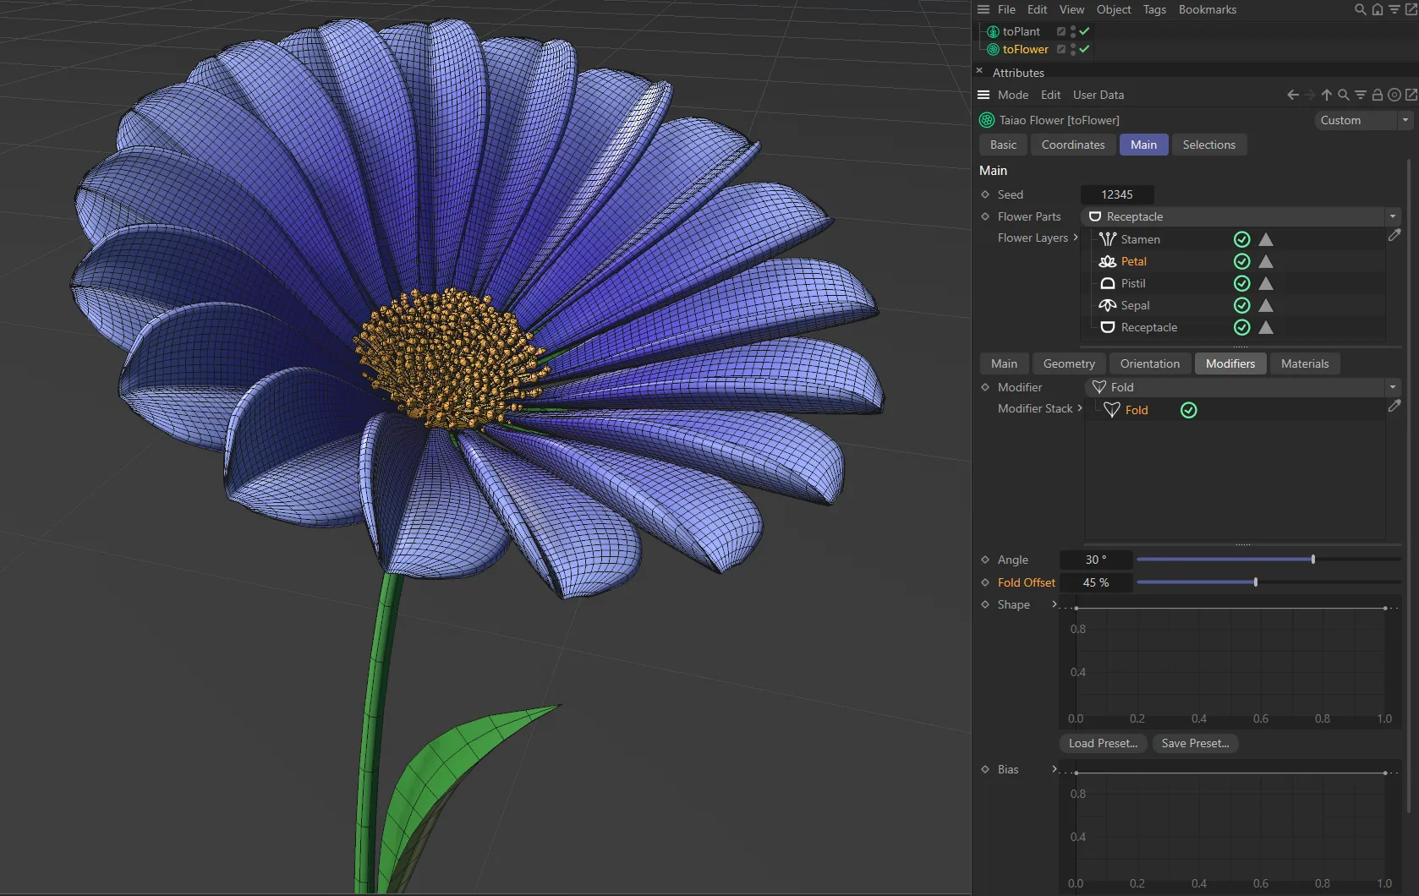
Task: Toggle the enabled checkmark on the toPlant object
Action: 1083,31
